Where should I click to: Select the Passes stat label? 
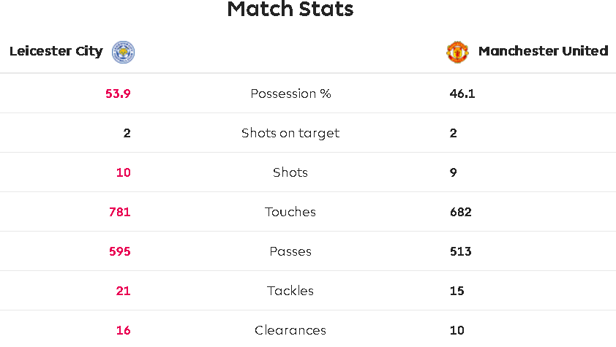[x=290, y=251]
